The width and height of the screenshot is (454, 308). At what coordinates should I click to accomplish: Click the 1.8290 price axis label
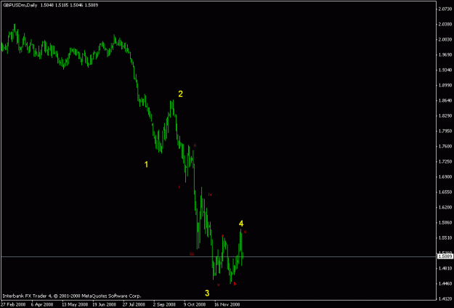click(x=445, y=115)
